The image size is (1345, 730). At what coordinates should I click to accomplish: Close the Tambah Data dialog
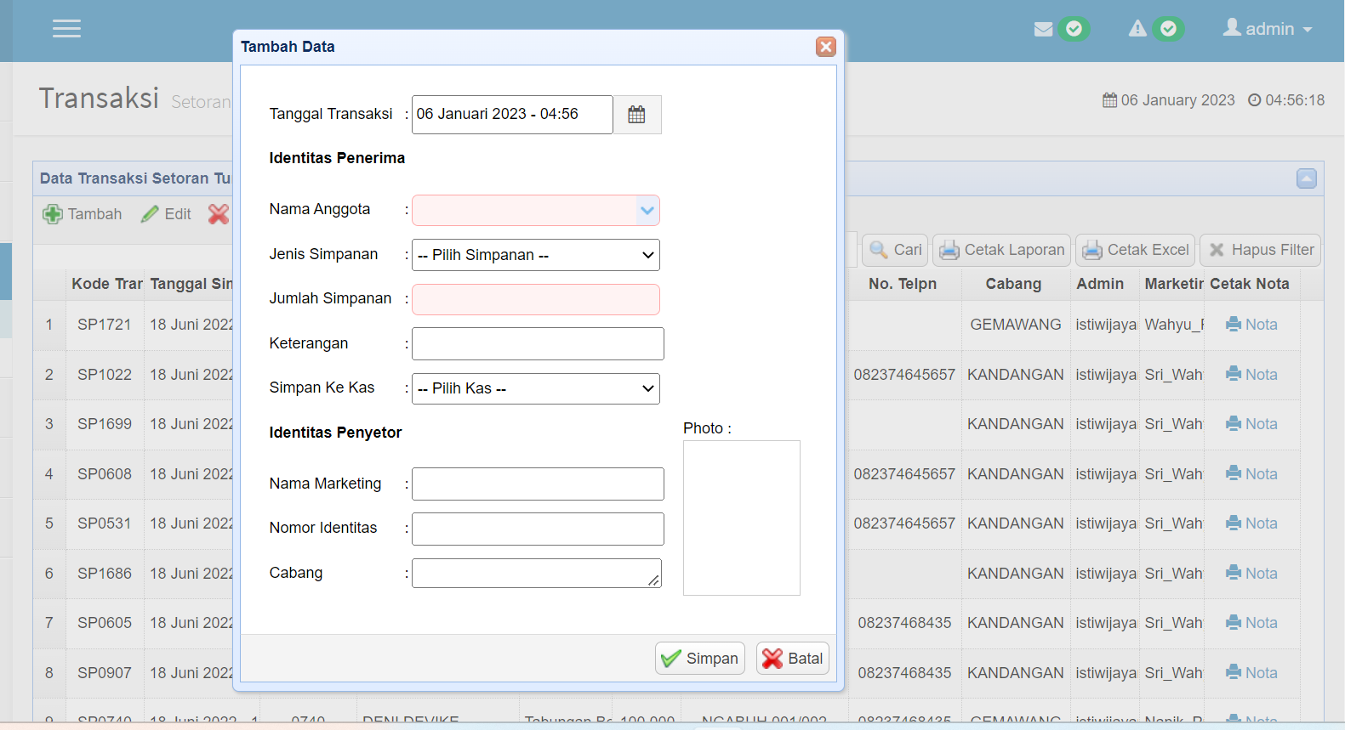point(825,47)
